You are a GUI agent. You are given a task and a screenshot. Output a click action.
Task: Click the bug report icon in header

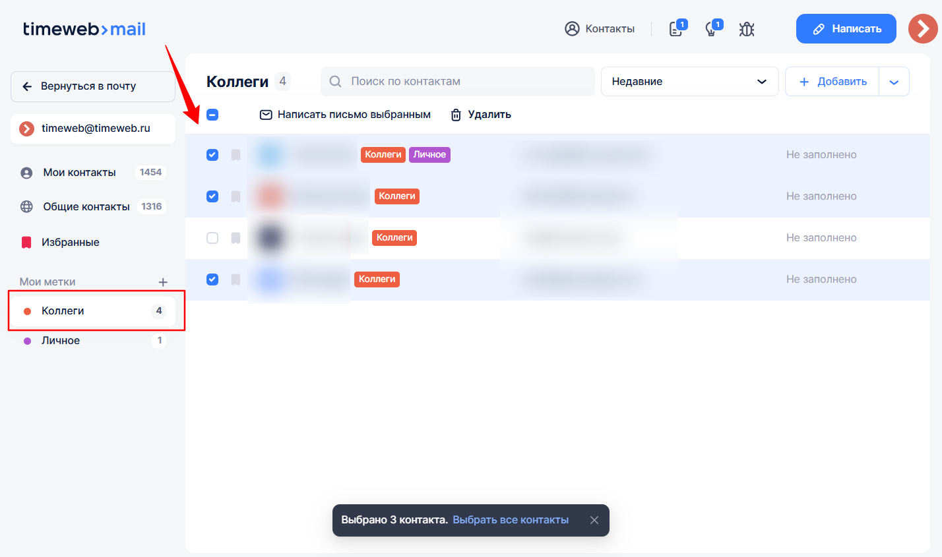pos(746,29)
